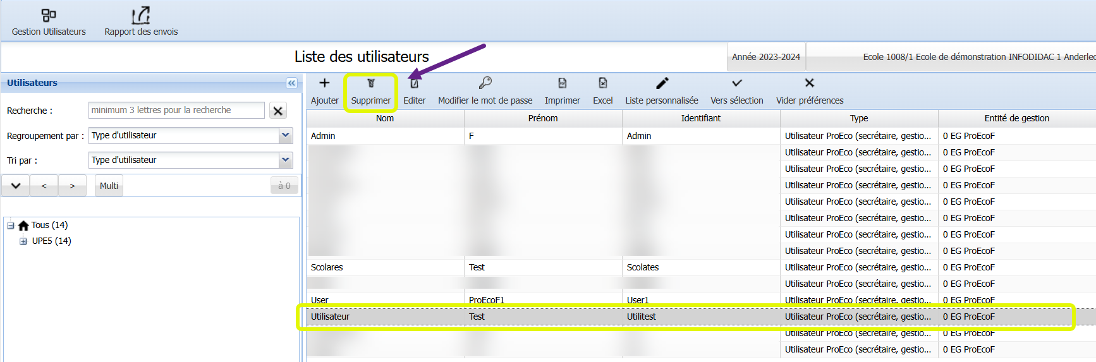Click Vers sélection checkmark
This screenshot has width=1096, height=362.
(x=736, y=83)
